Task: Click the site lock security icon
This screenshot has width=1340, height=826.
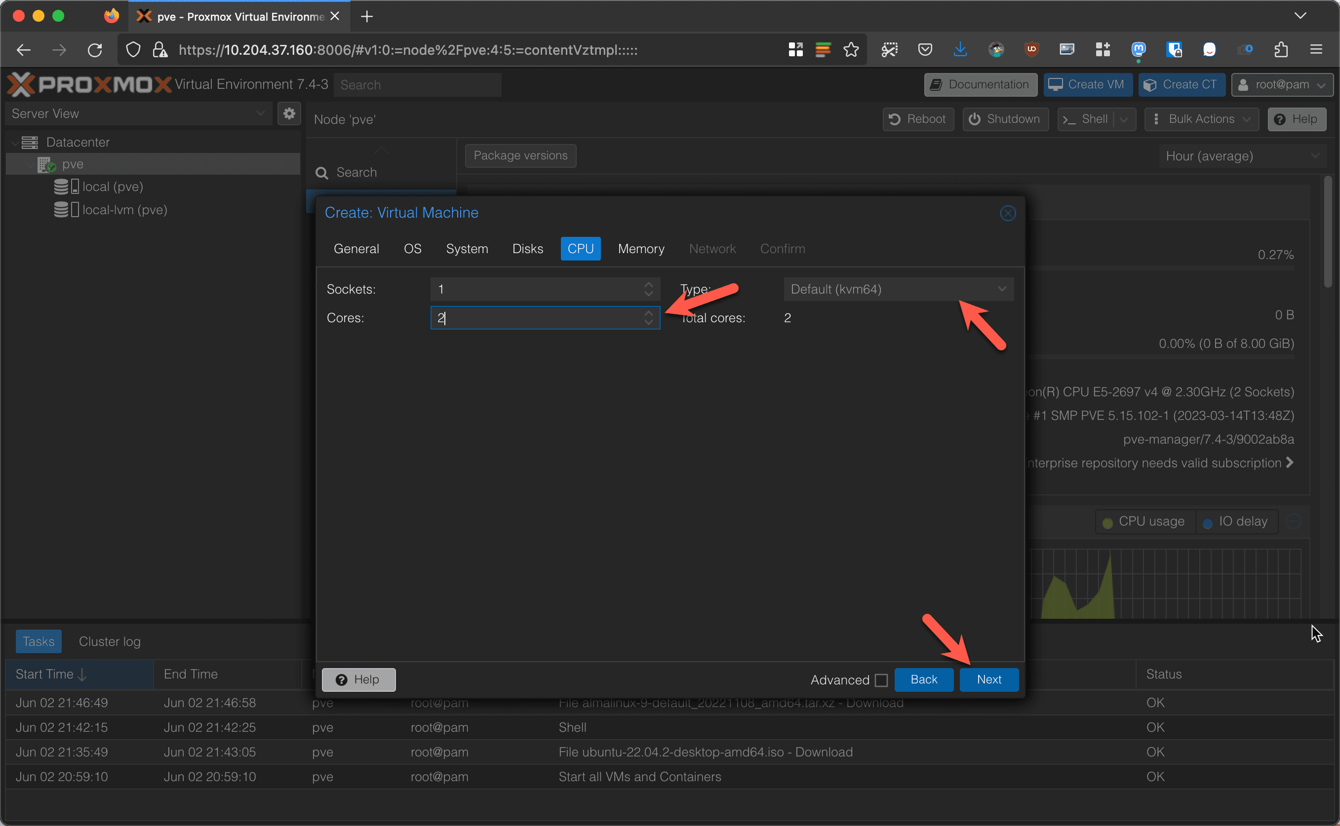Action: [x=159, y=50]
